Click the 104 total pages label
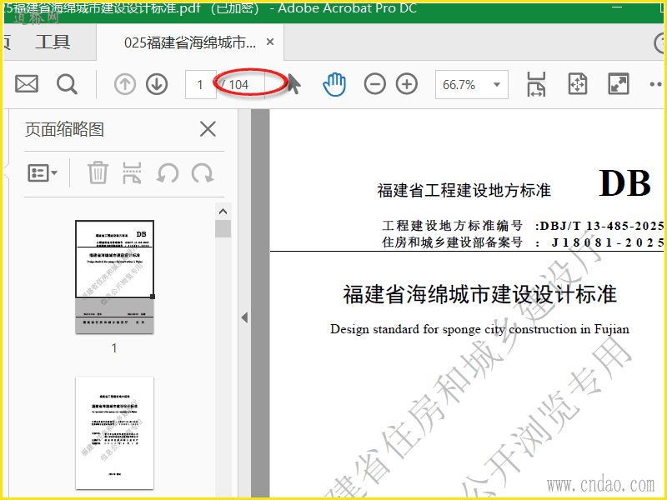 point(238,85)
